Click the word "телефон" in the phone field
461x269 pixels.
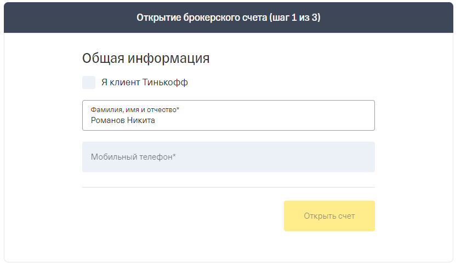(156, 157)
